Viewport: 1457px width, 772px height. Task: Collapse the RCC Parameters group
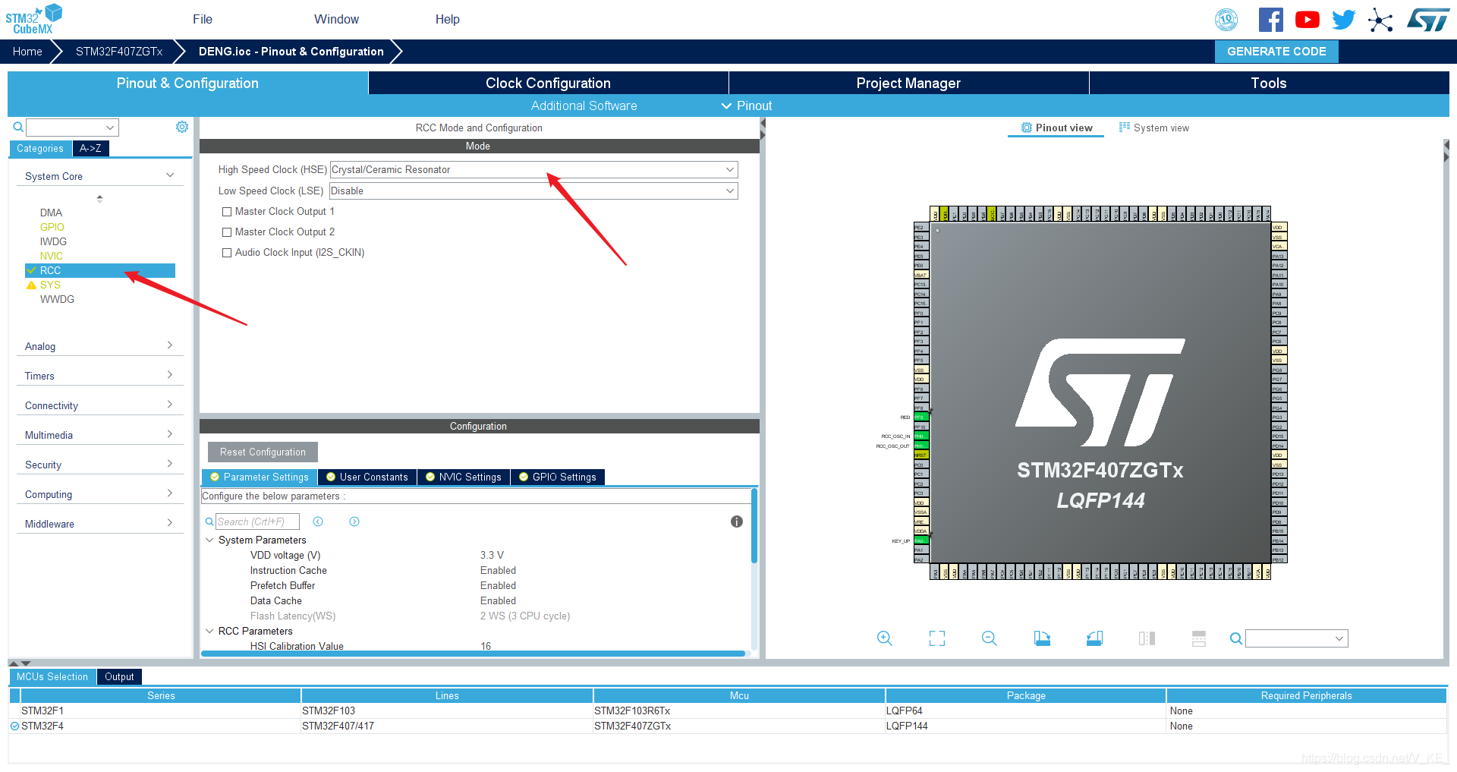(209, 631)
